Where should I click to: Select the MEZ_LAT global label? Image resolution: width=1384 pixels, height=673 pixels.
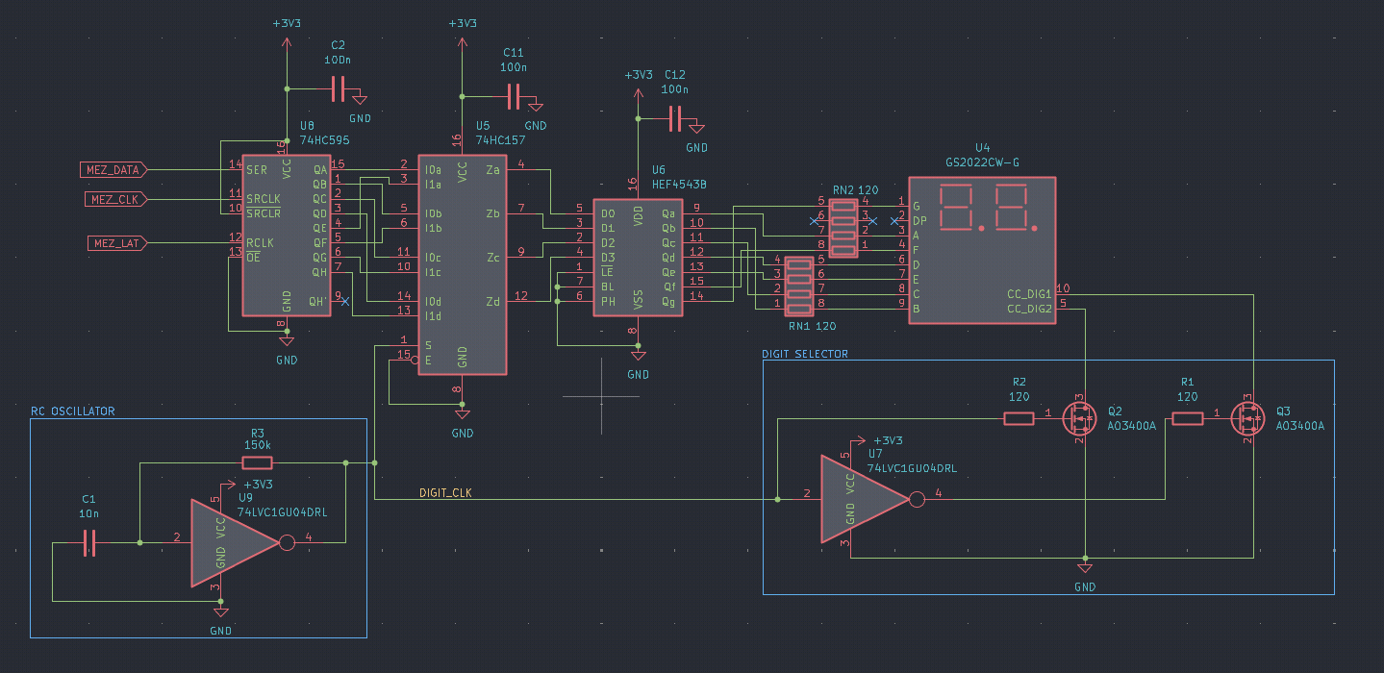tap(117, 243)
